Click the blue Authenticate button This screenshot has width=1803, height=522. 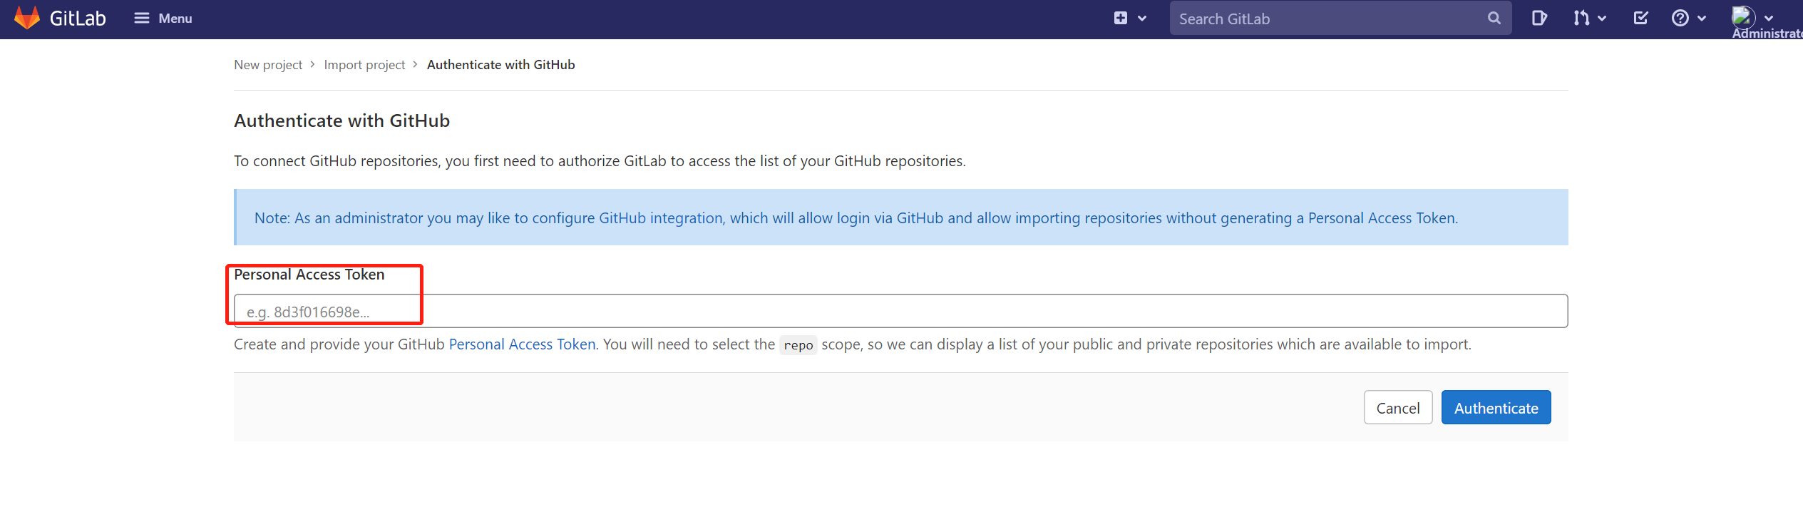1496,408
